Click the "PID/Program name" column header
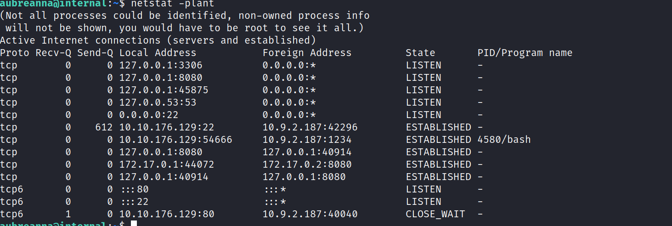The image size is (672, 226). coord(525,53)
